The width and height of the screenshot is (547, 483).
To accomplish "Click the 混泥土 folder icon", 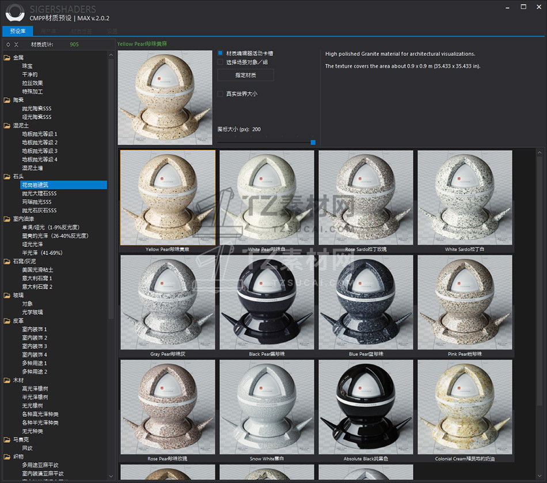I will [x=7, y=125].
